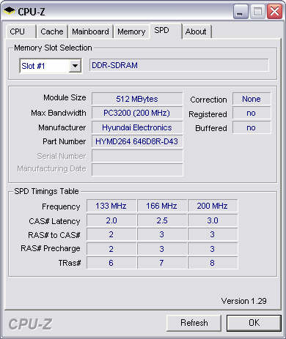Click part number HYMD264 646D8R-D43

(x=137, y=141)
